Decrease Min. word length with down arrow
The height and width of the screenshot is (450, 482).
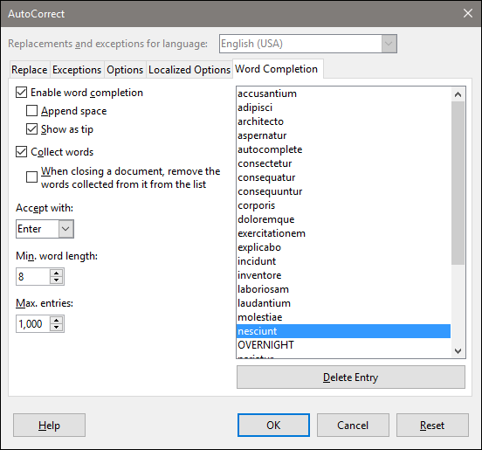56,280
